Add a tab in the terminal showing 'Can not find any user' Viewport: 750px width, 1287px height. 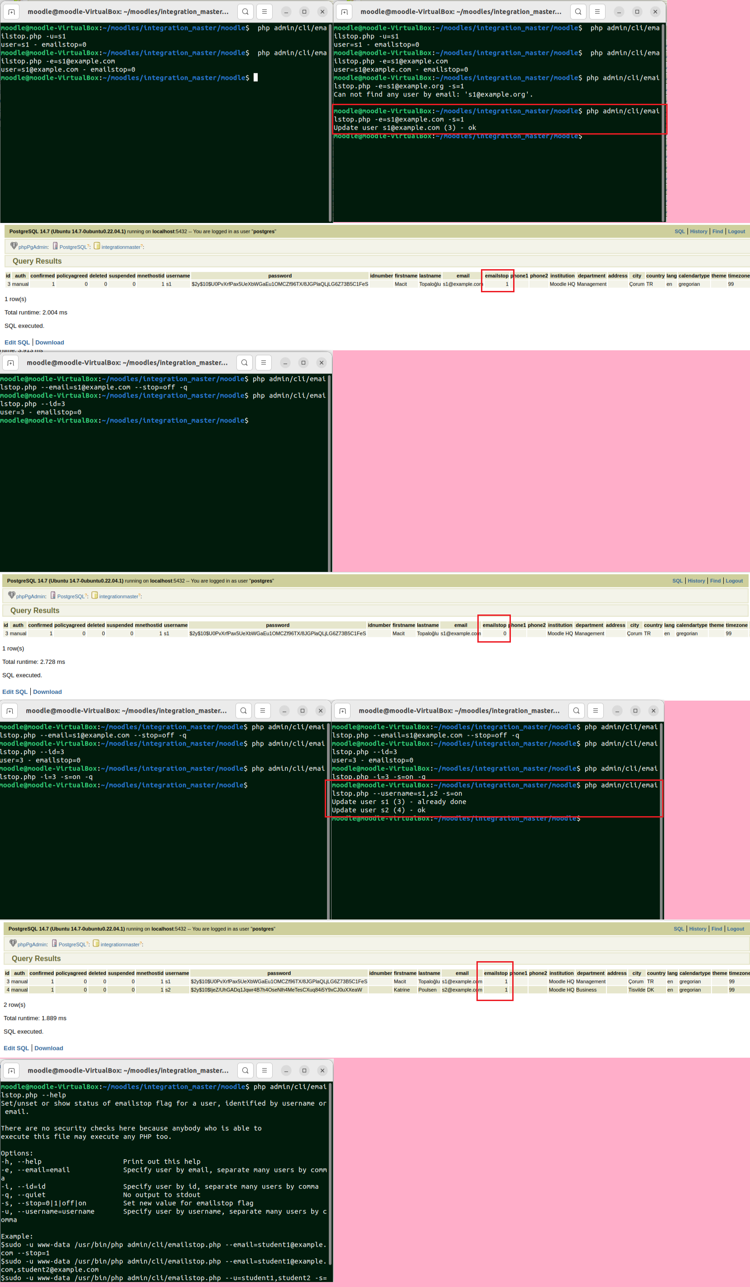click(x=344, y=12)
